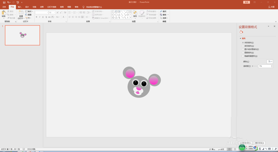Open the Design ribbon tab
This screenshot has width=278, height=152.
click(x=27, y=7)
